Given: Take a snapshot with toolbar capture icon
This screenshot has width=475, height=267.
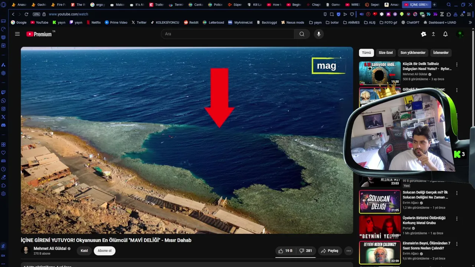Looking at the screenshot, I should point(332,14).
